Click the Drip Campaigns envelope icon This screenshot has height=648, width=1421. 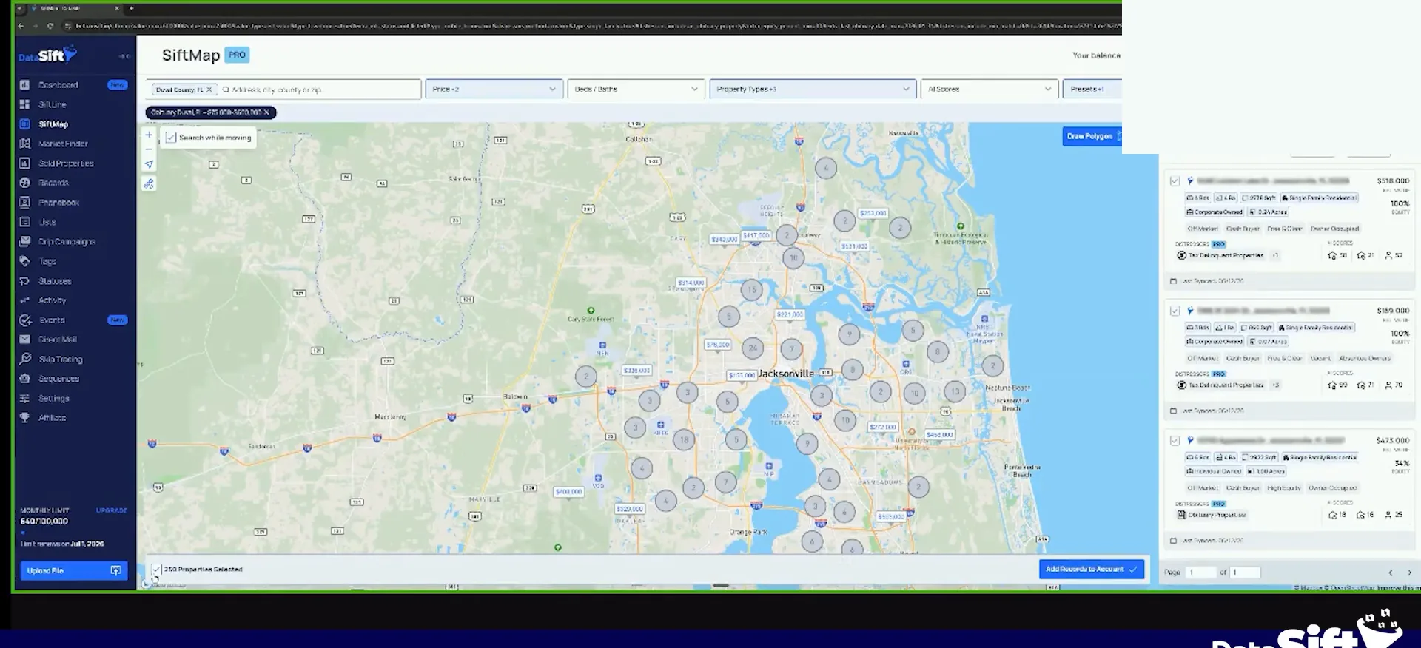click(x=24, y=241)
